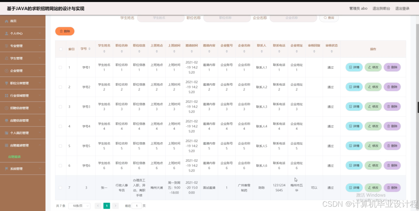Click the grid icon beside 行业领域管理
The width and height of the screenshot is (419, 211).
tap(7, 96)
